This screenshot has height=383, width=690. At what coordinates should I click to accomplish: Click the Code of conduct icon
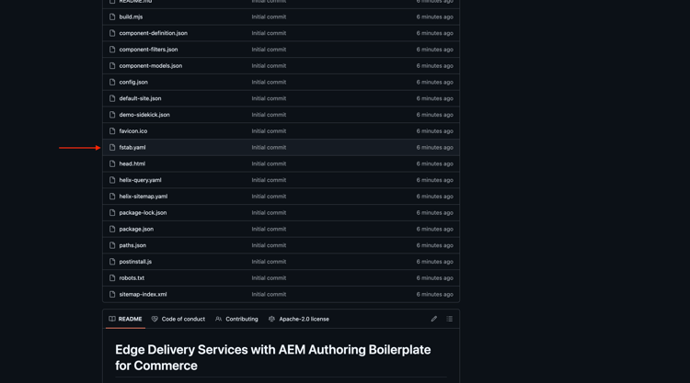pyautogui.click(x=155, y=319)
